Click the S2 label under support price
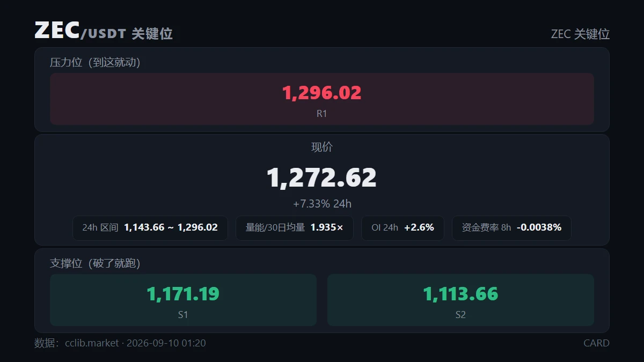This screenshot has width=644, height=362. (x=460, y=315)
